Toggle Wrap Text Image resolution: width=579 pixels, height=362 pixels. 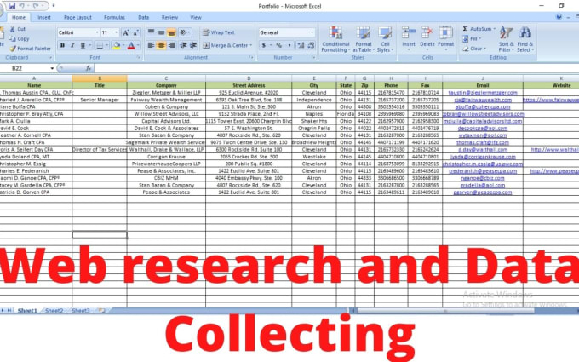[219, 32]
